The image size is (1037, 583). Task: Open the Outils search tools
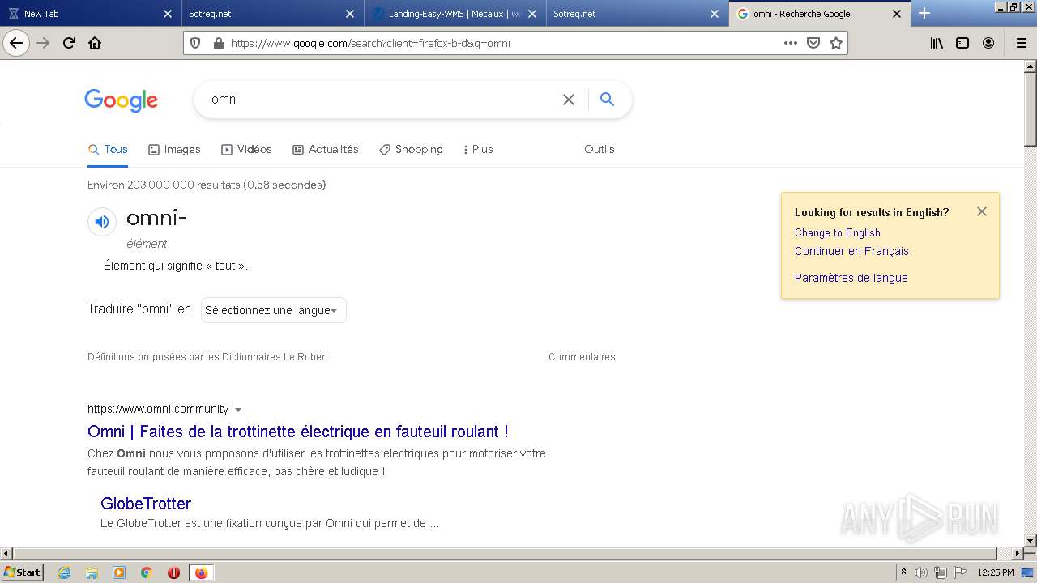point(600,149)
